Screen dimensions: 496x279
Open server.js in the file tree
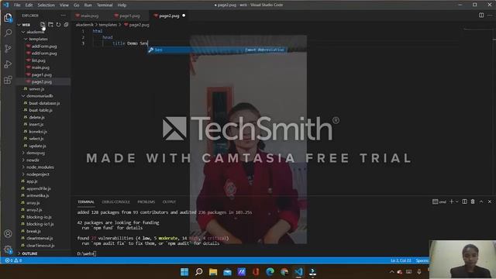point(36,89)
